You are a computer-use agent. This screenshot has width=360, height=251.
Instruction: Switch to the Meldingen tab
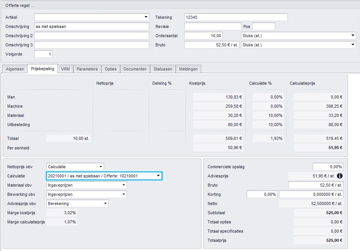188,69
